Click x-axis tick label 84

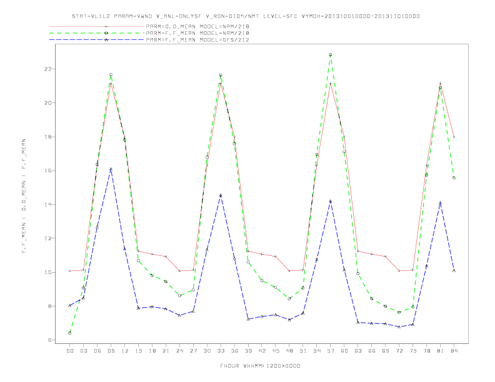(x=454, y=351)
